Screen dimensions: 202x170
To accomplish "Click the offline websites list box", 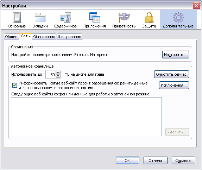I will [x=86, y=117].
